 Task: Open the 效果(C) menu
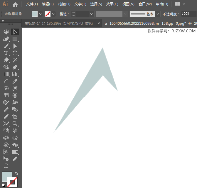coord(112,4)
